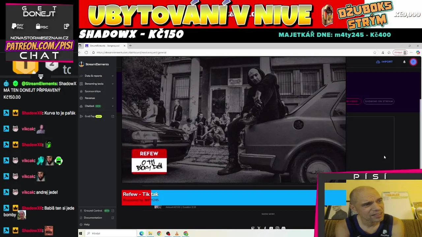This screenshot has height=237, width=422.
Task: Click the Přihlásit sign-in profile button
Action: tap(401, 52)
